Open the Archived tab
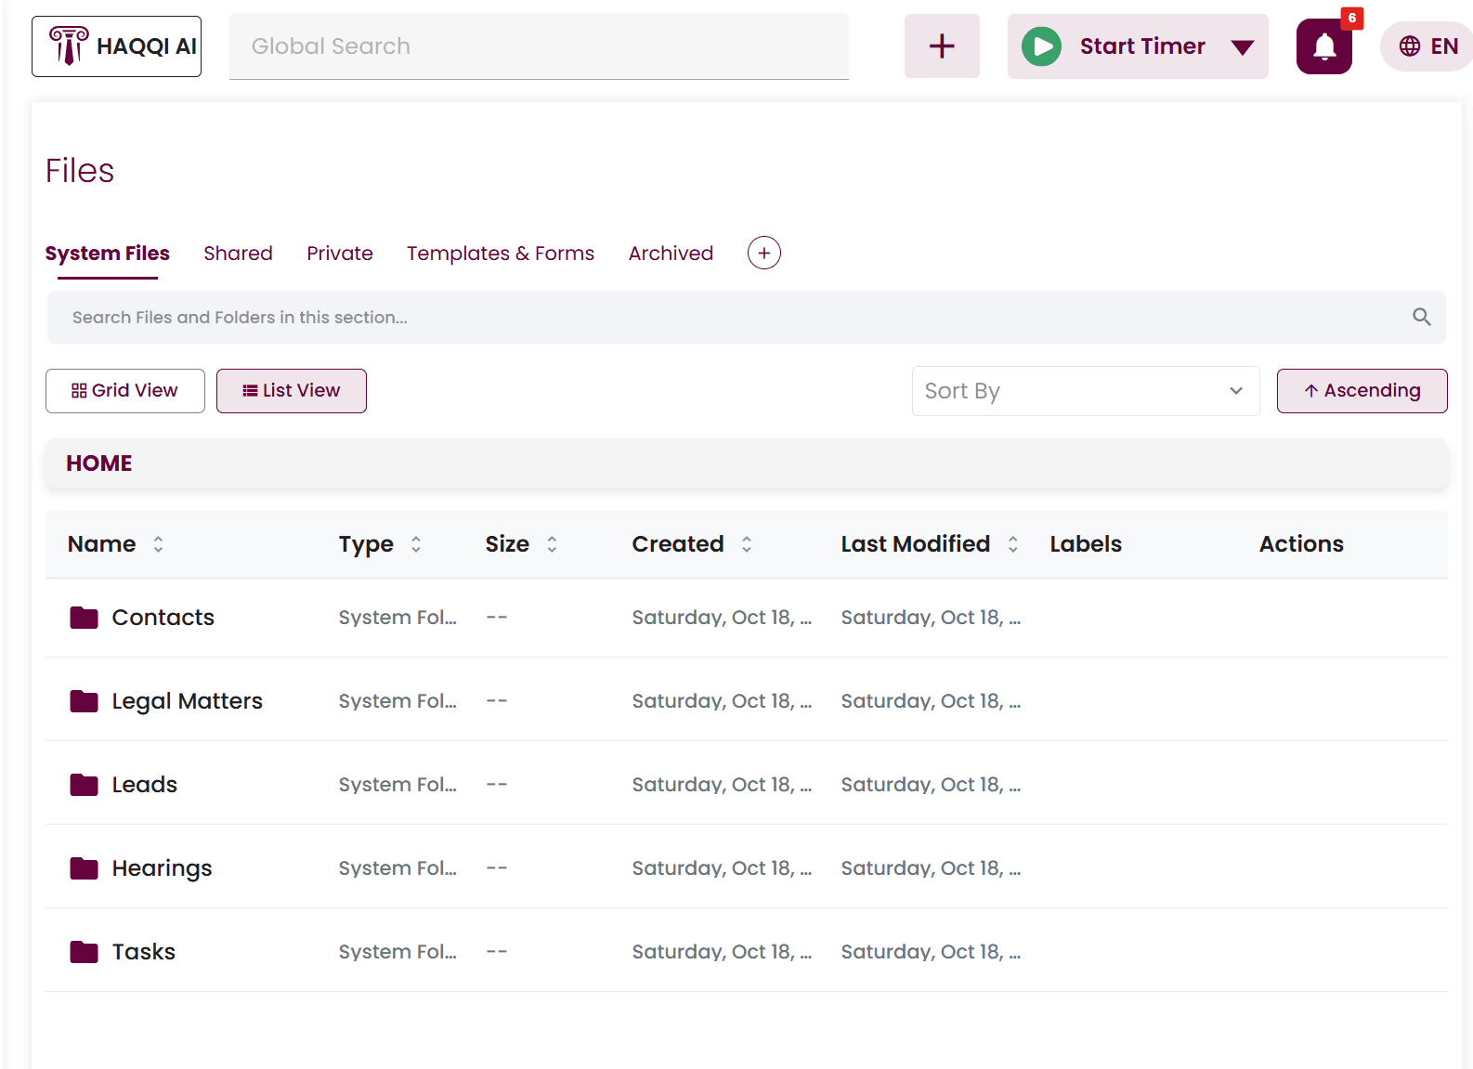The height and width of the screenshot is (1069, 1473). pos(671,254)
